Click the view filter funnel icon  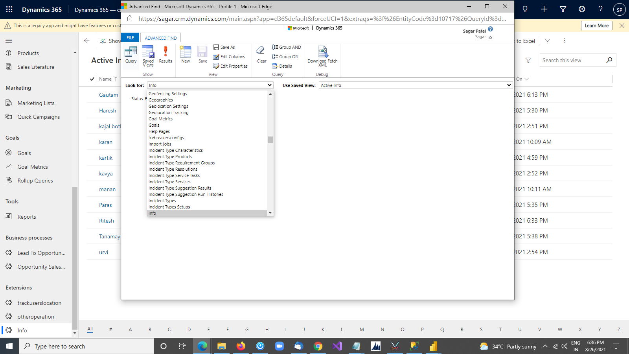tap(528, 60)
